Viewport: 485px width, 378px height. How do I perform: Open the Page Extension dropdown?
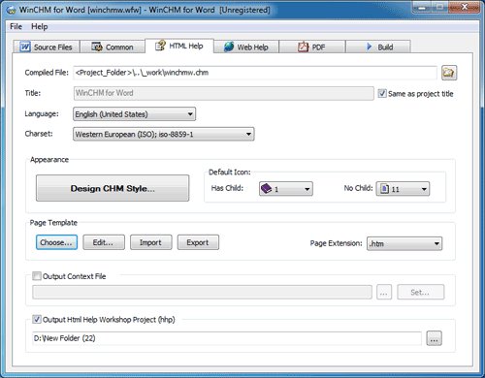(404, 243)
